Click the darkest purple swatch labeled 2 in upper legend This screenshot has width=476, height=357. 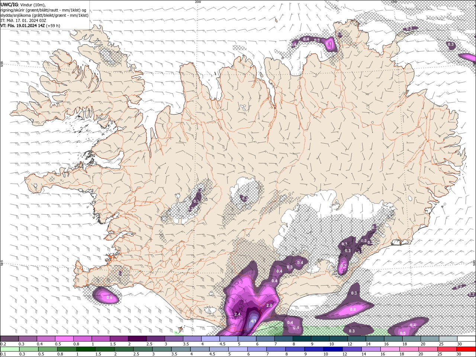pos(137,339)
